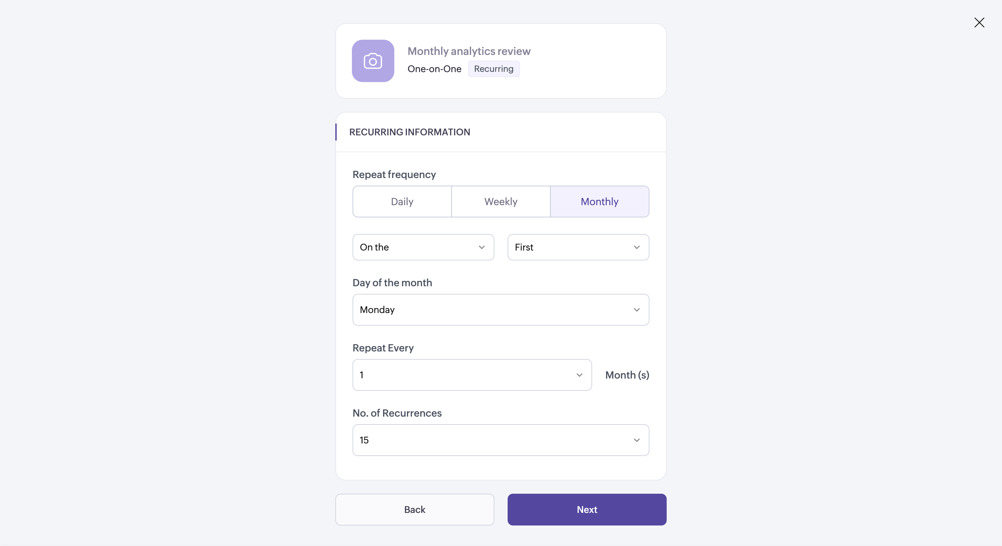Click the Next button

586,510
